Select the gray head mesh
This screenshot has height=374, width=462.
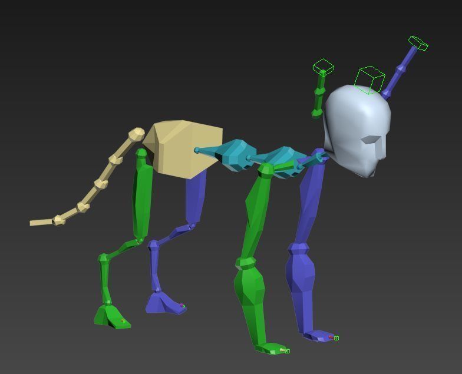357,130
